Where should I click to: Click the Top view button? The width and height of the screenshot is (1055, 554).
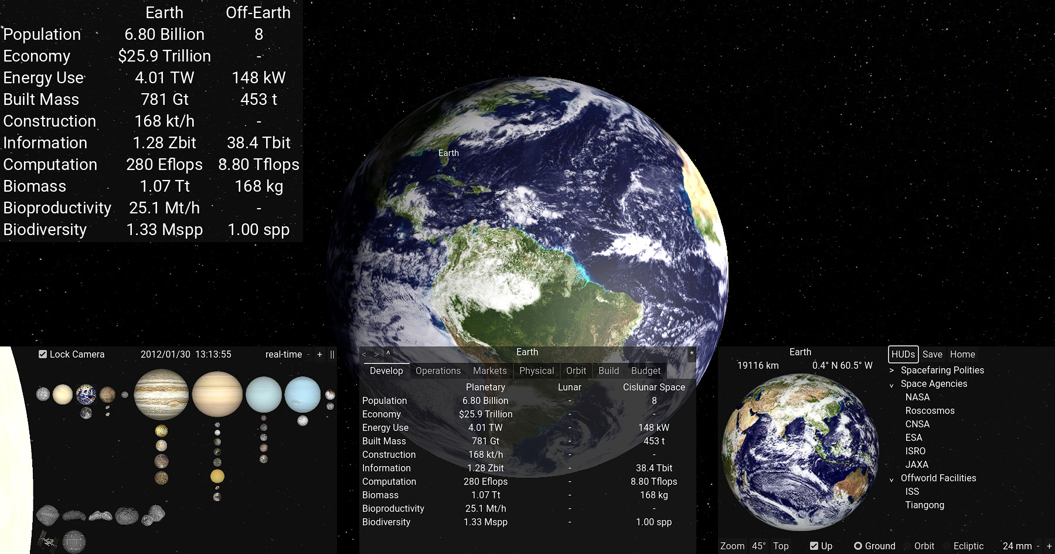point(781,546)
